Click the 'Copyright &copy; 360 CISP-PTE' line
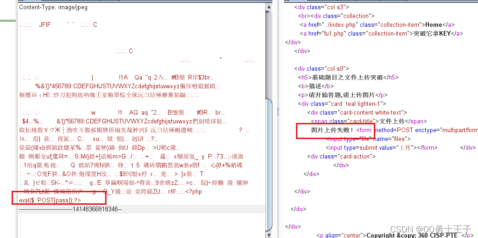The width and height of the screenshot is (478, 238). coord(396,235)
